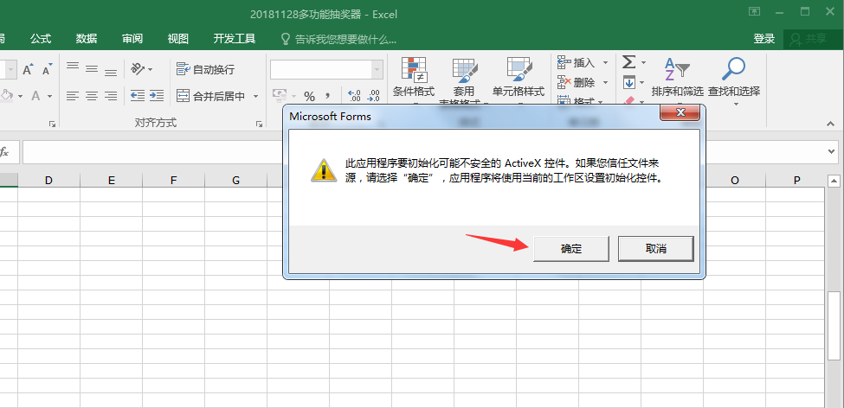Close the Microsoft Forms dialog

pyautogui.click(x=680, y=112)
